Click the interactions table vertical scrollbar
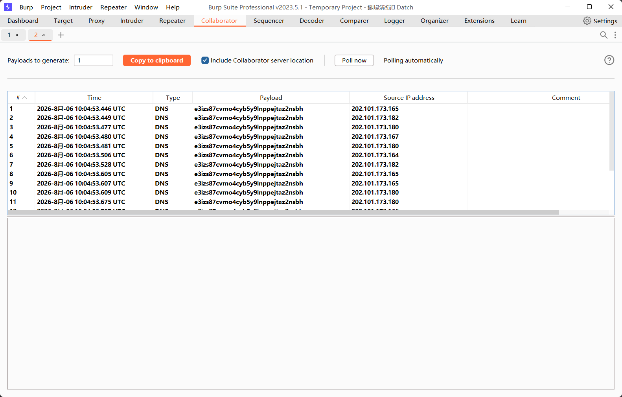Image resolution: width=622 pixels, height=397 pixels. pos(611,131)
